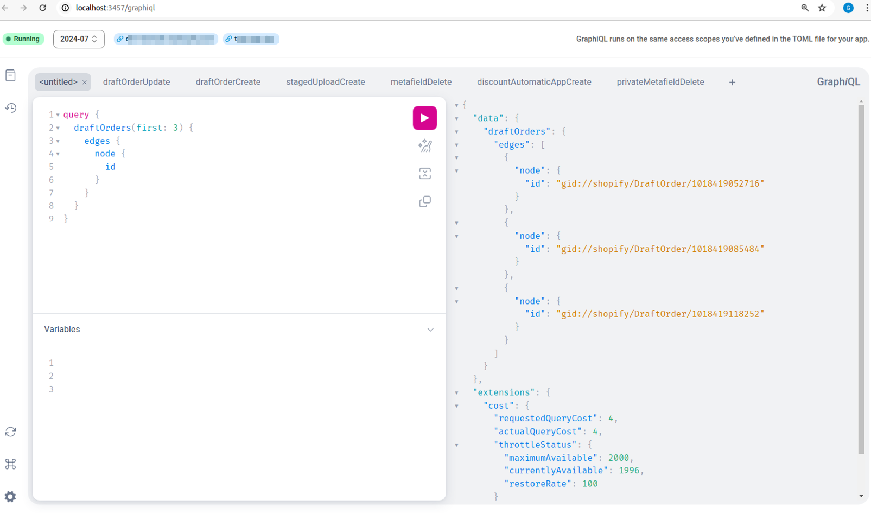
Task: Open the keyboard shortcuts dialog
Action: (x=10, y=464)
